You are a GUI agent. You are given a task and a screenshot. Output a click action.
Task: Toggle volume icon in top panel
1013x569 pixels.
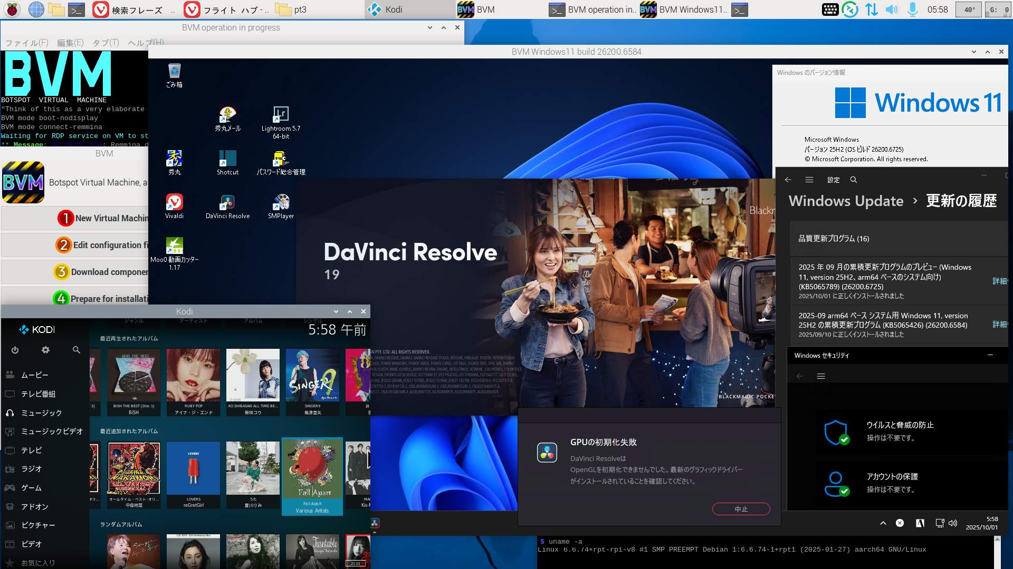[x=891, y=9]
